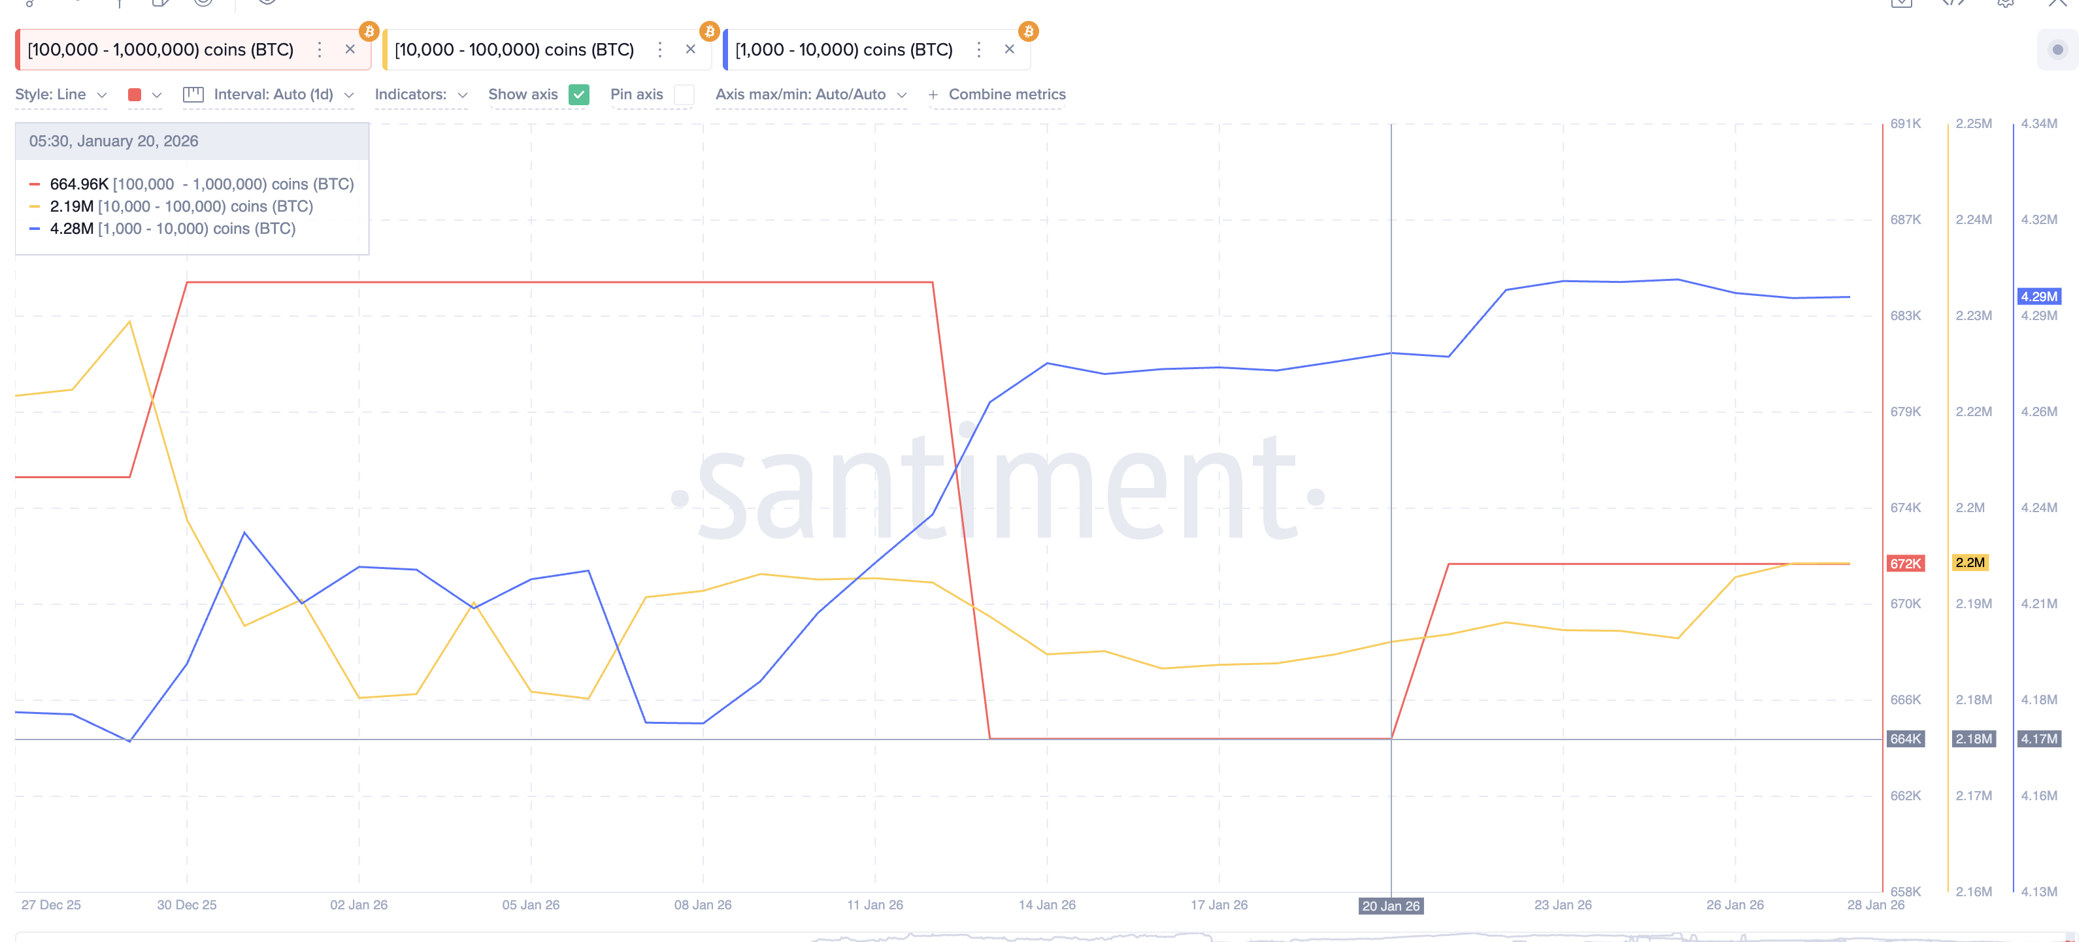Open the red line color swatch picker
This screenshot has height=942, width=2090.
coord(144,95)
